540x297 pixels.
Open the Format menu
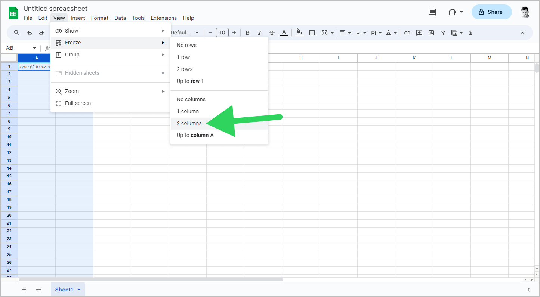[100, 18]
